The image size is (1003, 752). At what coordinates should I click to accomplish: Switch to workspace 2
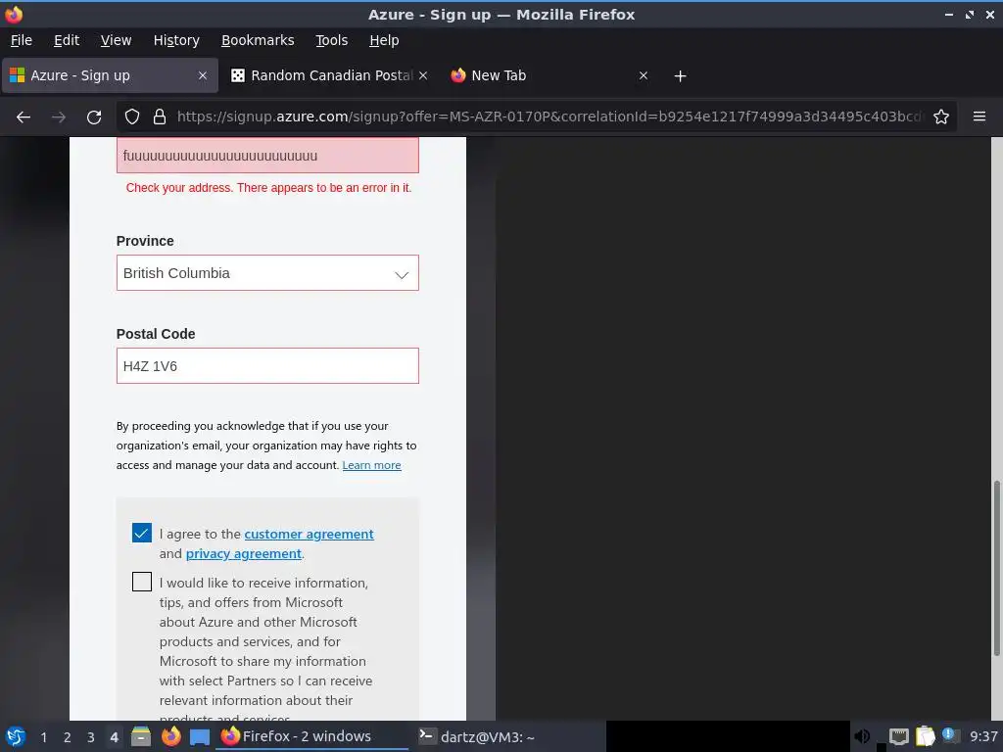click(x=68, y=737)
